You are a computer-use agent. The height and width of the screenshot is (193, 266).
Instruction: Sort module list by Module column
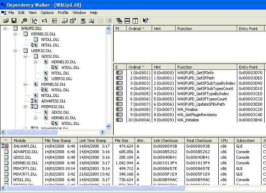tap(27, 141)
